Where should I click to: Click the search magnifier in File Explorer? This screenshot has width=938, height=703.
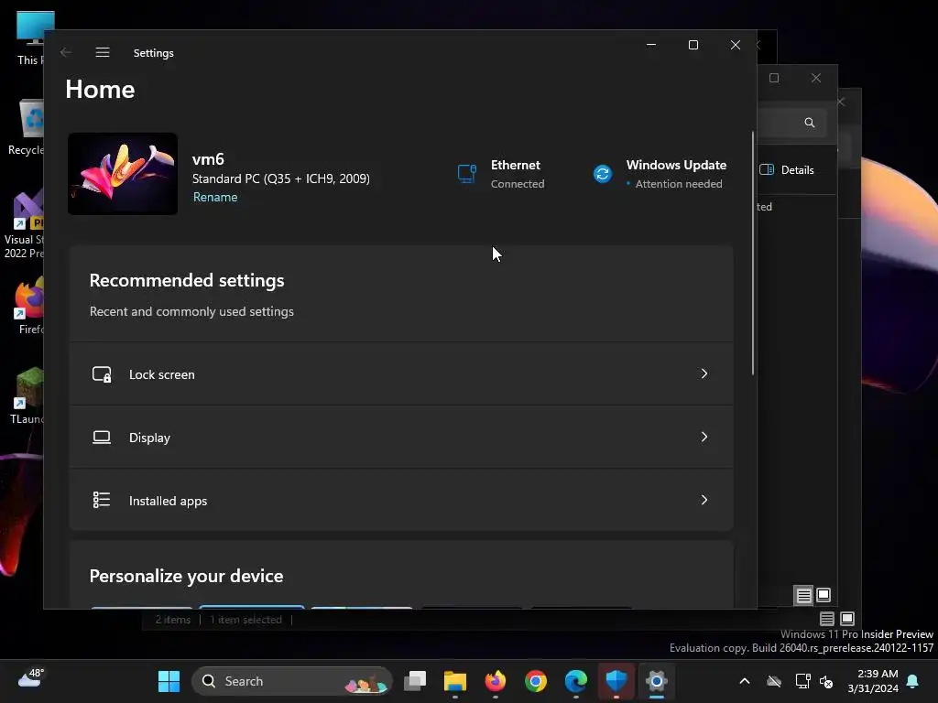point(810,123)
